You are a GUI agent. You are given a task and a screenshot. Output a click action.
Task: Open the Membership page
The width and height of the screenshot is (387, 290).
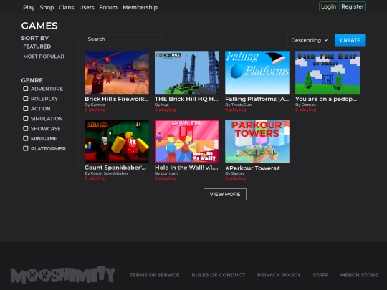coord(140,7)
